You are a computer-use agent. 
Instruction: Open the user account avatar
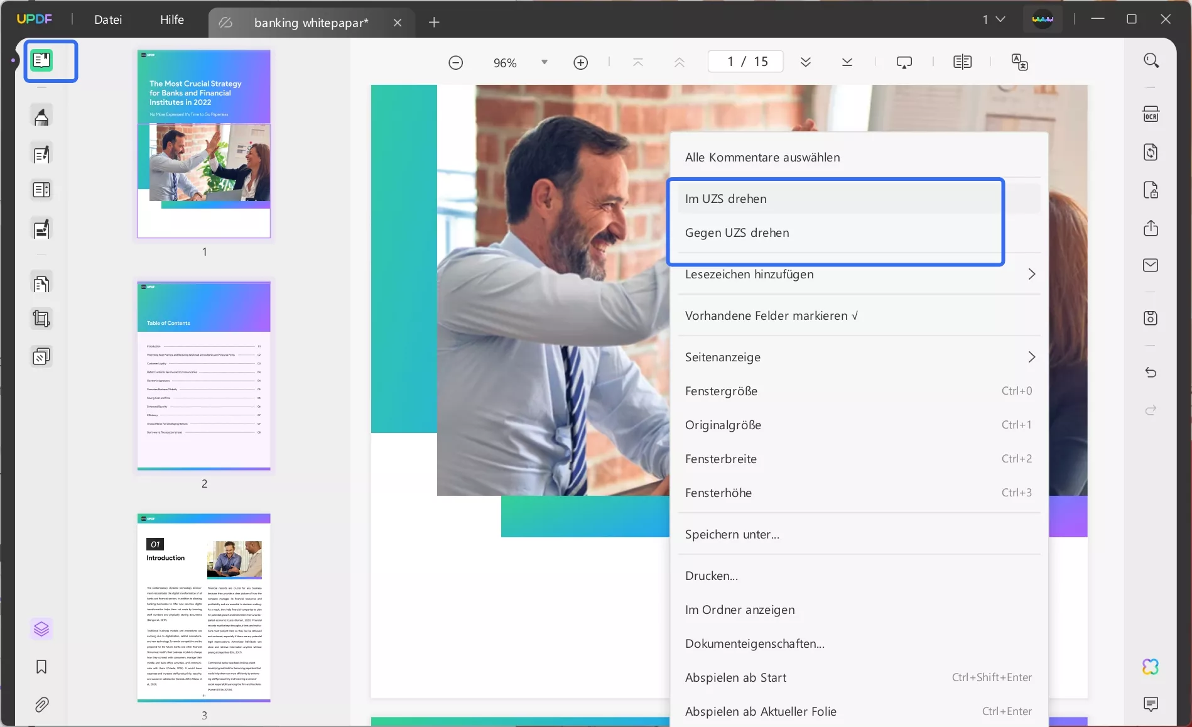[x=1043, y=19]
